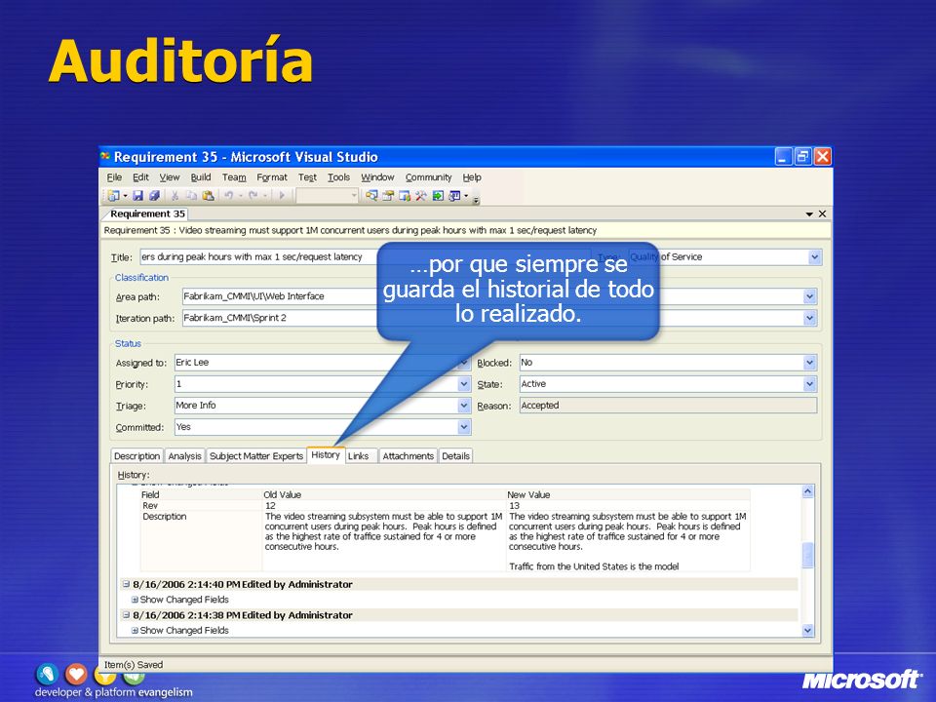Switch to the Attachments tab
936x702 pixels.
tap(408, 456)
